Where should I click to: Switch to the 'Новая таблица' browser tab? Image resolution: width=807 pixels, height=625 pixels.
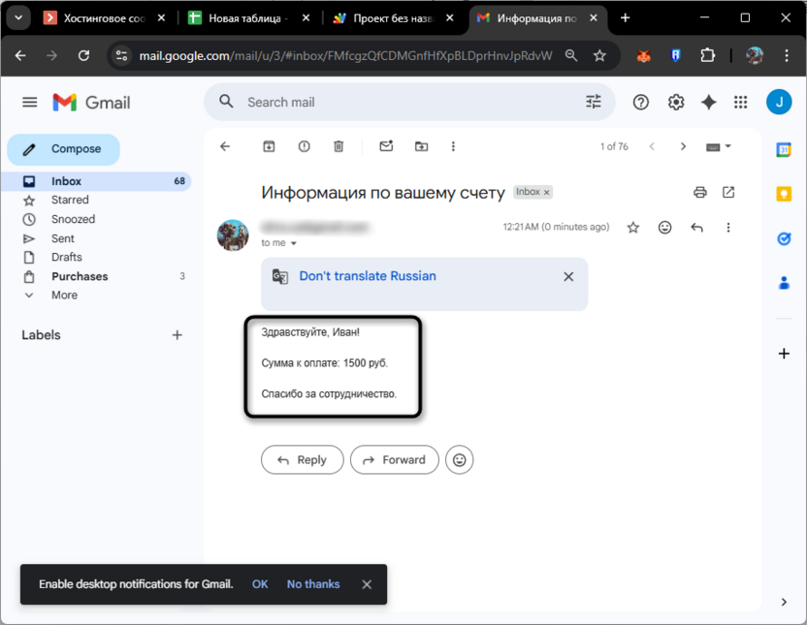[245, 17]
